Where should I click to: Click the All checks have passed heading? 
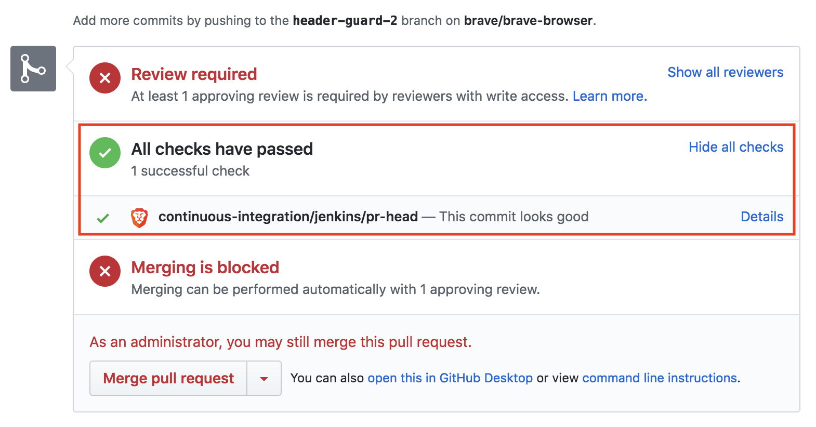[222, 149]
